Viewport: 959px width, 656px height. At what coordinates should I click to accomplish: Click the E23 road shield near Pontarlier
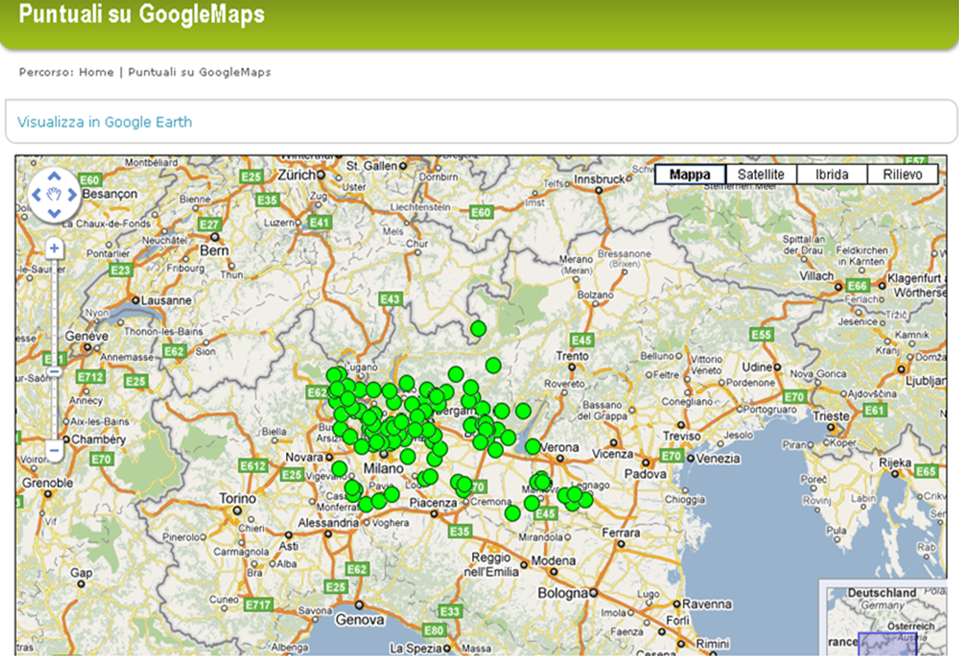pos(120,270)
